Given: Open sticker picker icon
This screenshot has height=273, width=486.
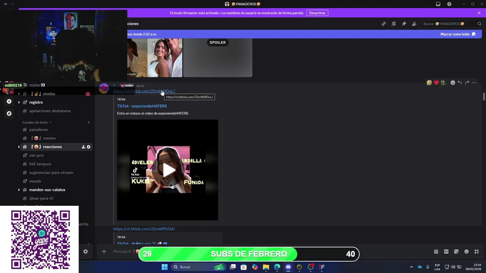Looking at the screenshot, I should 456,251.
